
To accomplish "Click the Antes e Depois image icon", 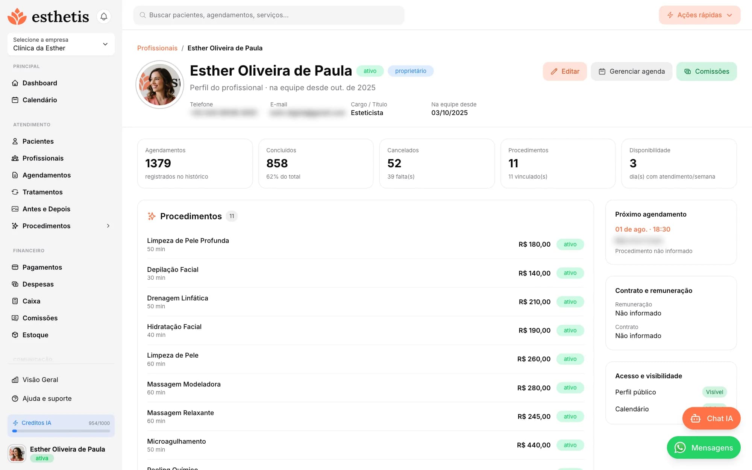I will [x=15, y=209].
